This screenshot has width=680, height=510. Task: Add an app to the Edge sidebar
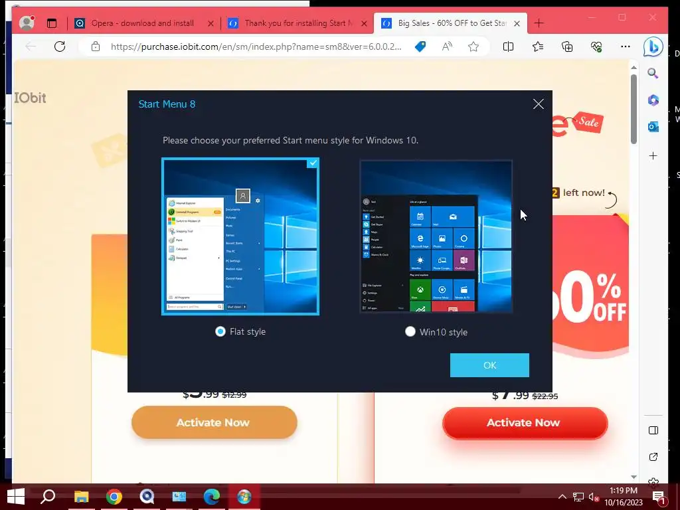pos(653,155)
